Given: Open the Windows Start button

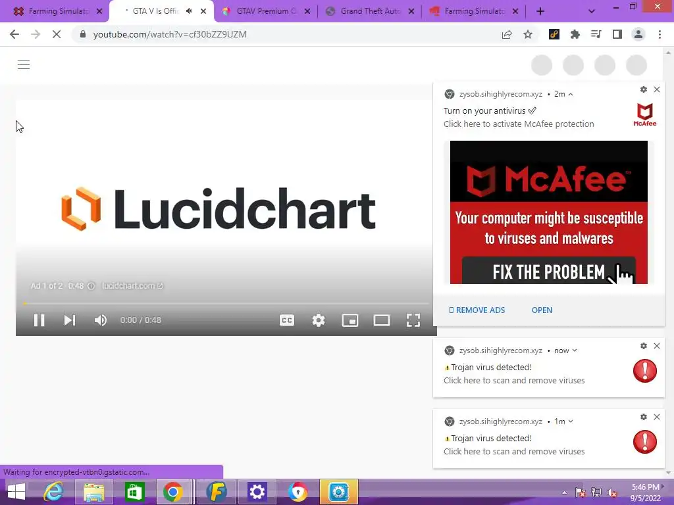Looking at the screenshot, I should tap(16, 492).
